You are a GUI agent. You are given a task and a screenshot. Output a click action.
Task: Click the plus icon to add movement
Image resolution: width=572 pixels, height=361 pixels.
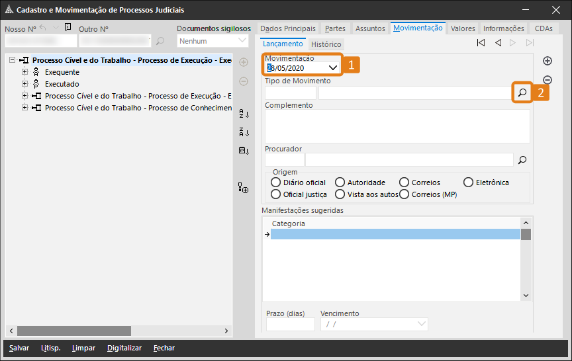click(548, 61)
